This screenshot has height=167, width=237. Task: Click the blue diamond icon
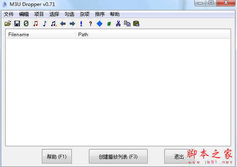coord(99,23)
